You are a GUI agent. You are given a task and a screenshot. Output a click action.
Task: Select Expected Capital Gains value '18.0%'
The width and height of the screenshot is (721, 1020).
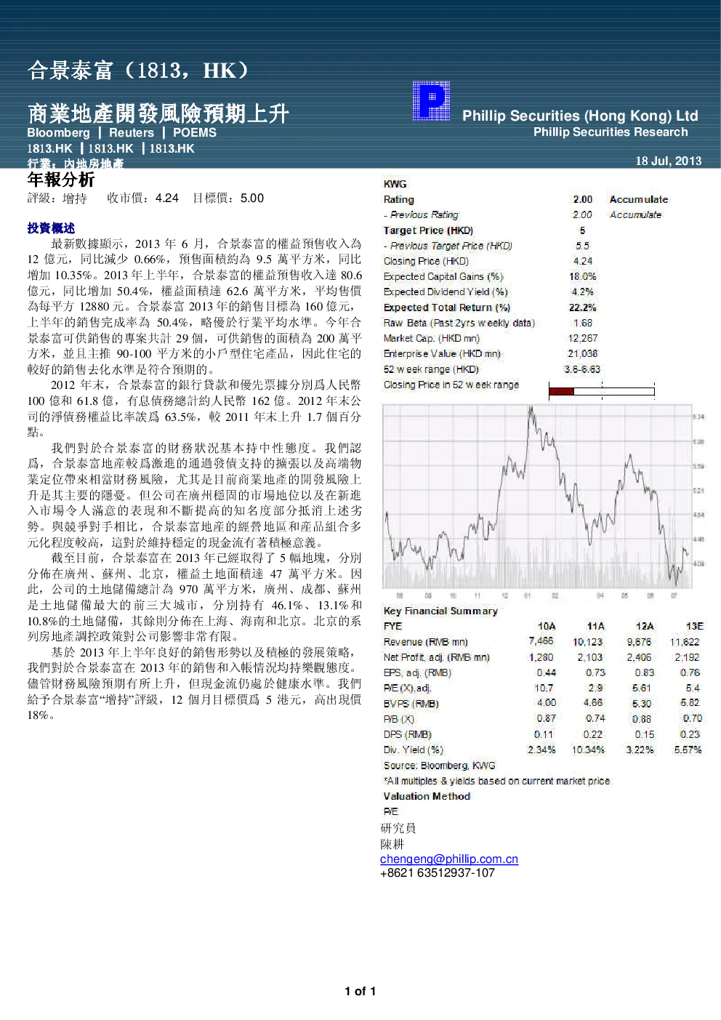click(583, 276)
